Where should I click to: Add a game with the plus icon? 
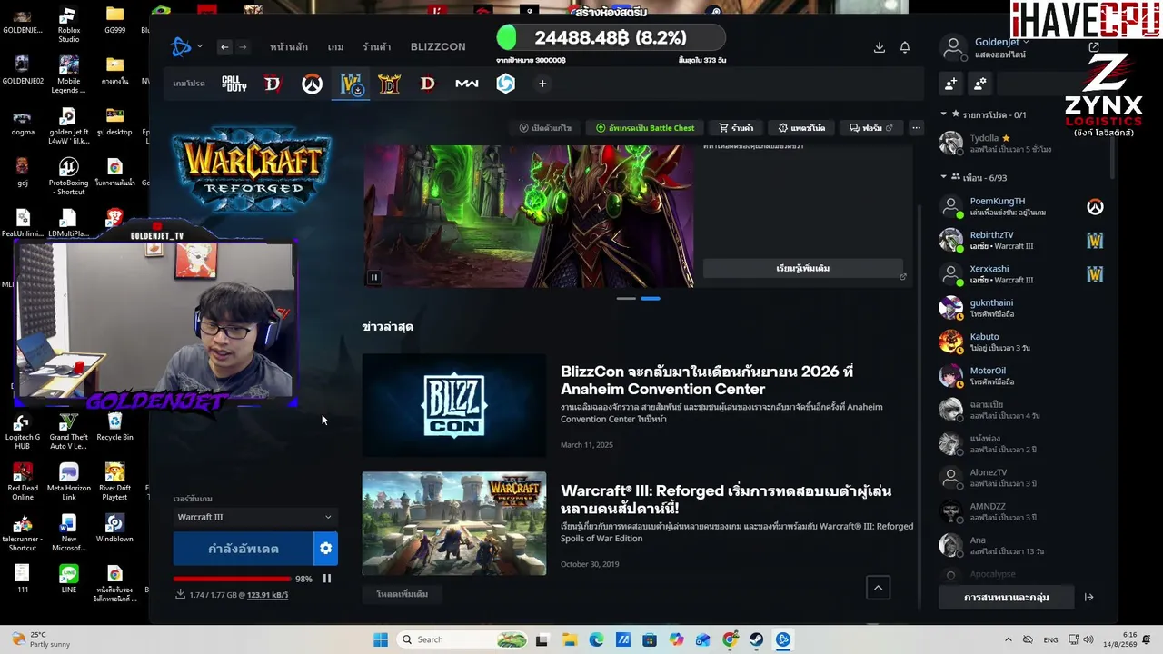click(542, 84)
